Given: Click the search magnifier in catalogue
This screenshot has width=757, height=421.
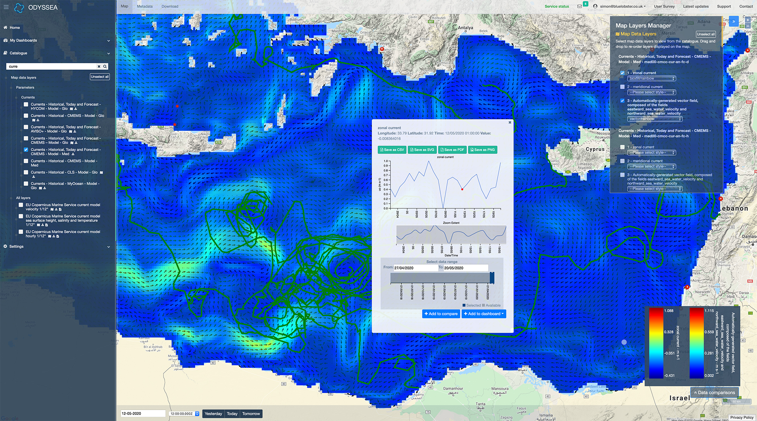Looking at the screenshot, I should tap(105, 67).
